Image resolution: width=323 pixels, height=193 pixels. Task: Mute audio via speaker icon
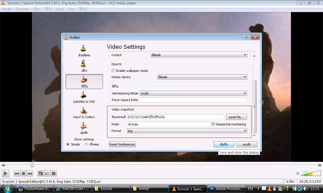click(x=298, y=174)
